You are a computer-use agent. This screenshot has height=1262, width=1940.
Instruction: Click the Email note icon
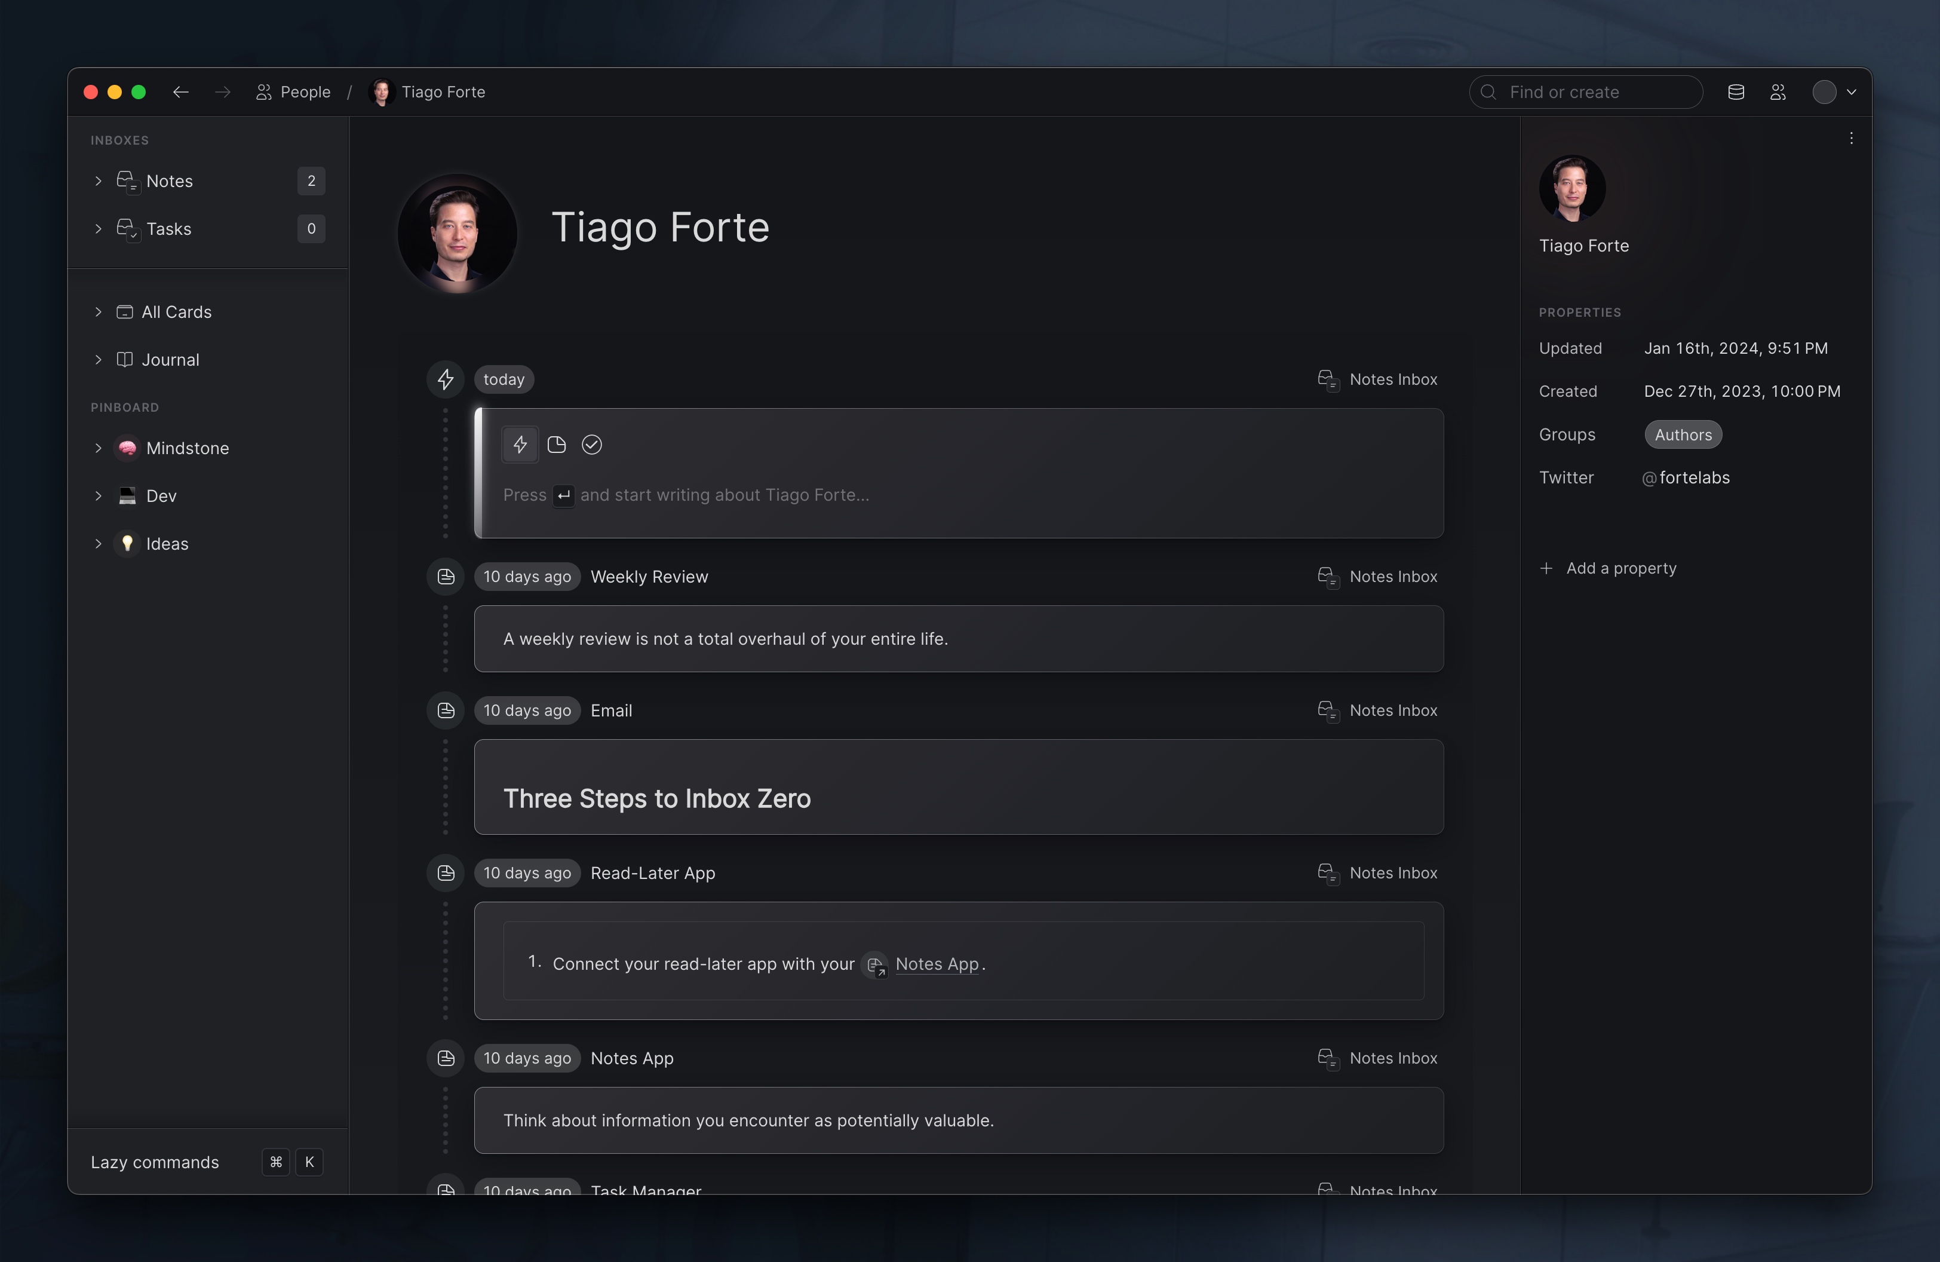[445, 711]
